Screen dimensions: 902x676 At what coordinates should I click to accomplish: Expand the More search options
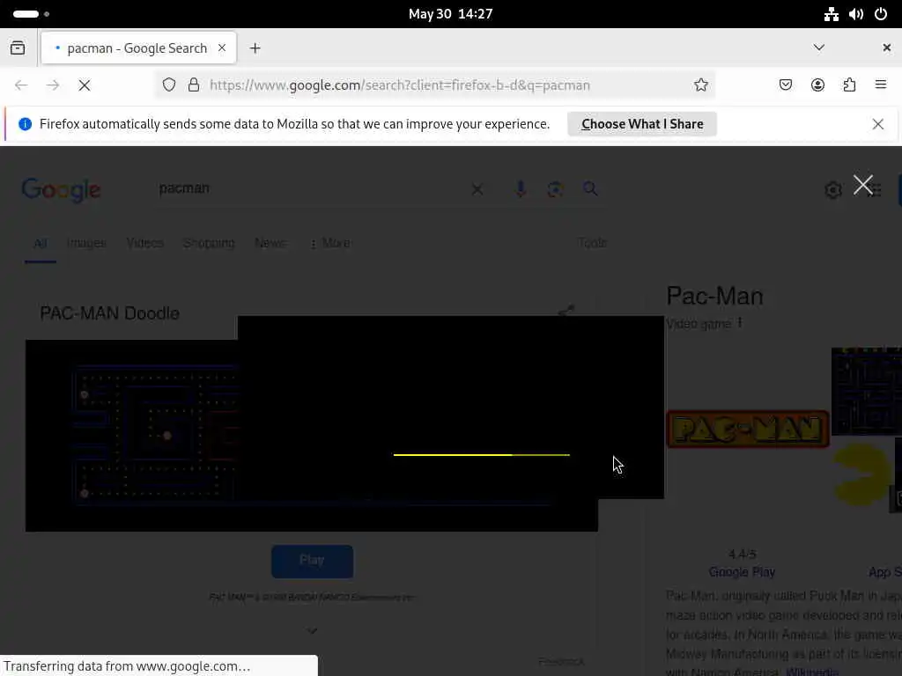click(331, 243)
